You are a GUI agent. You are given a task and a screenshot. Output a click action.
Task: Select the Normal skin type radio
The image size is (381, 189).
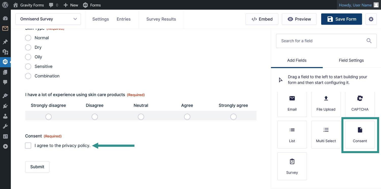point(28,38)
